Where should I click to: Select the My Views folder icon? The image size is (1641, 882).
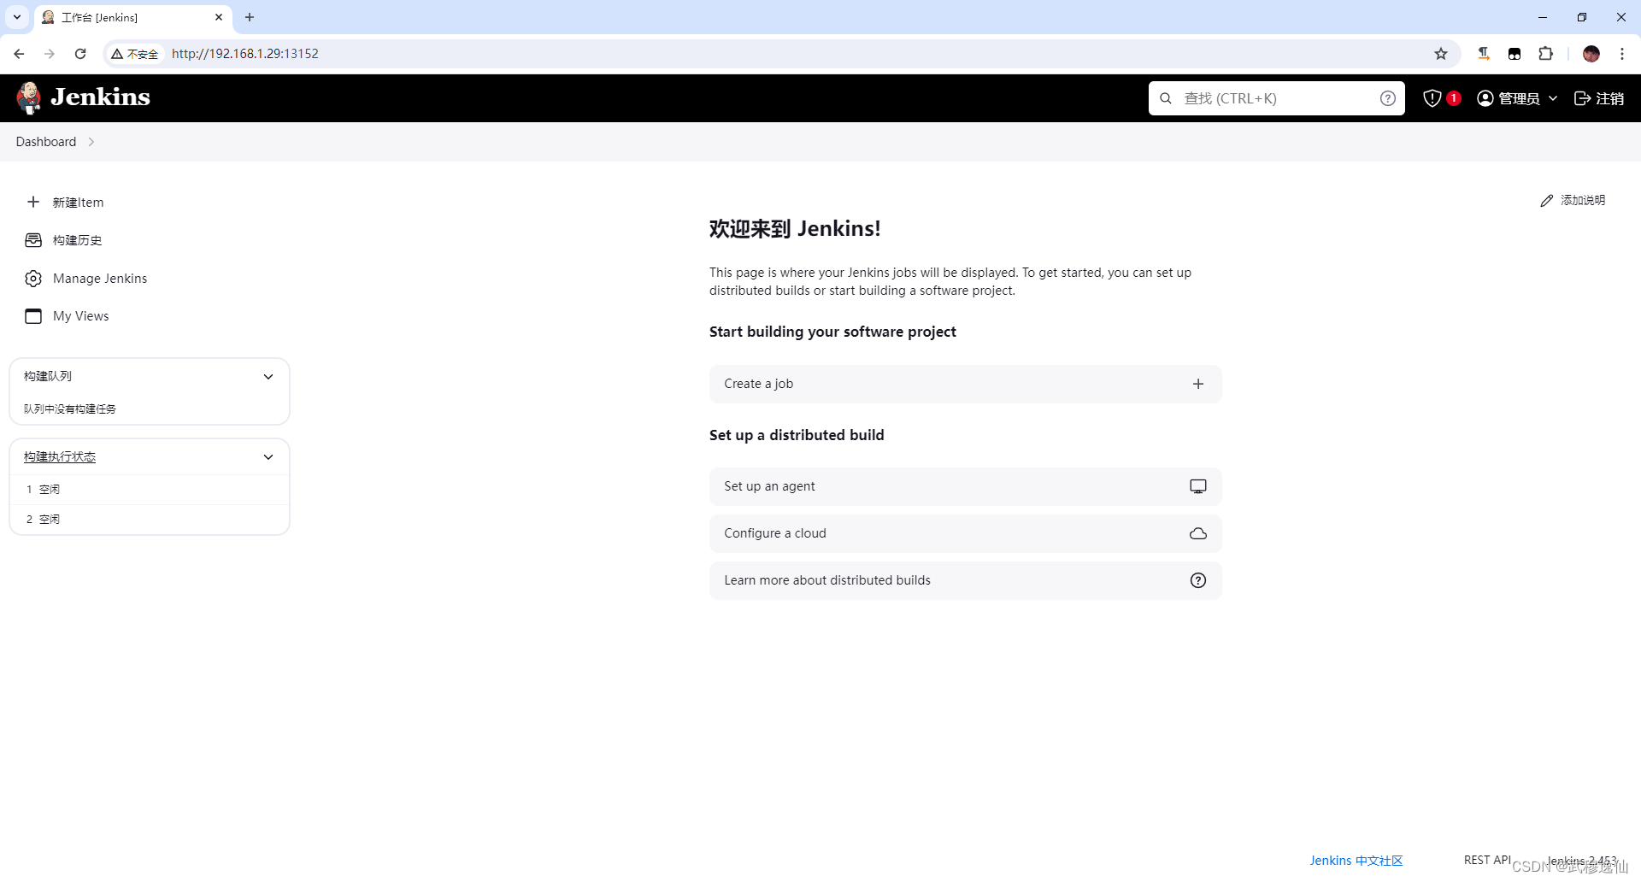[x=33, y=315]
